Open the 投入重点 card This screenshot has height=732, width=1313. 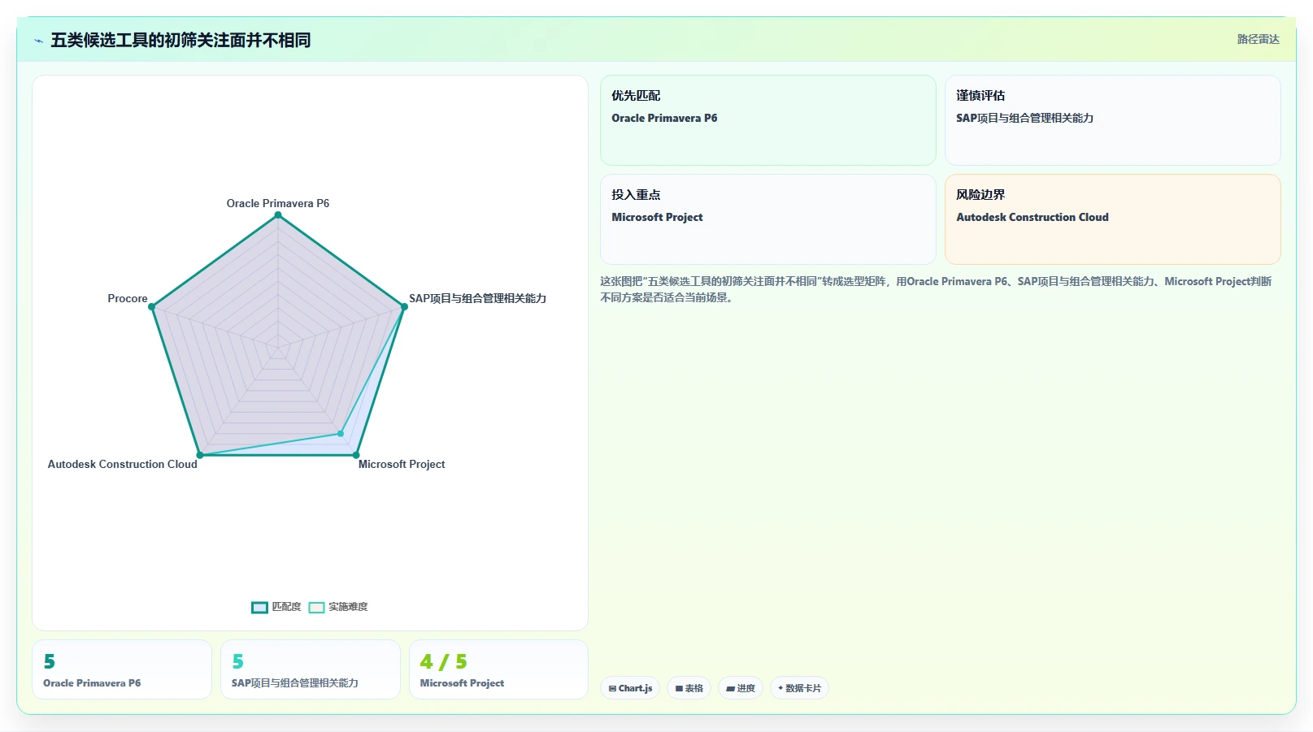(767, 219)
